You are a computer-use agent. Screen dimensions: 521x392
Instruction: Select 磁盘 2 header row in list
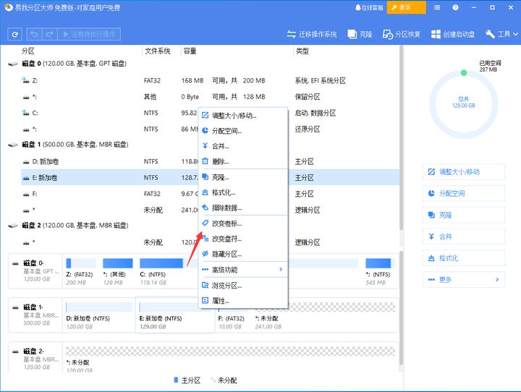(x=203, y=225)
